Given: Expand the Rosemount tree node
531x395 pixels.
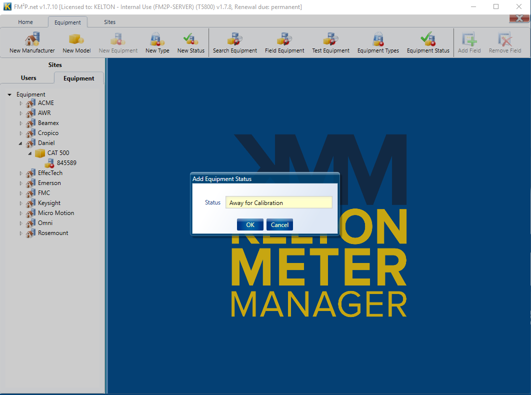Looking at the screenshot, I should pos(21,233).
